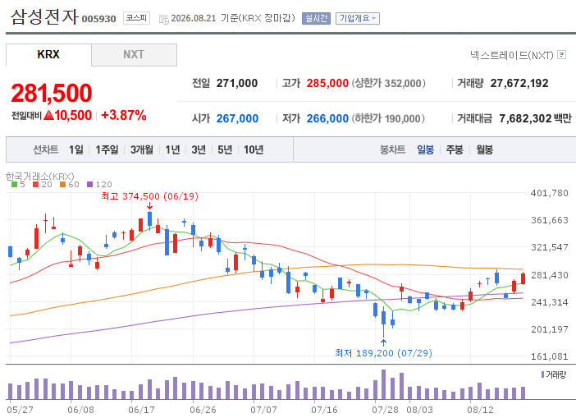Click the 거래량 value 27,672,192
The width and height of the screenshot is (576, 418).
519,83
